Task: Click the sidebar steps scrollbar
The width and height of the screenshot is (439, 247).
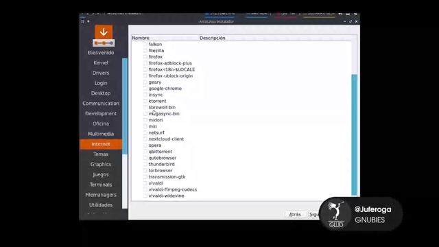Action: [x=125, y=106]
